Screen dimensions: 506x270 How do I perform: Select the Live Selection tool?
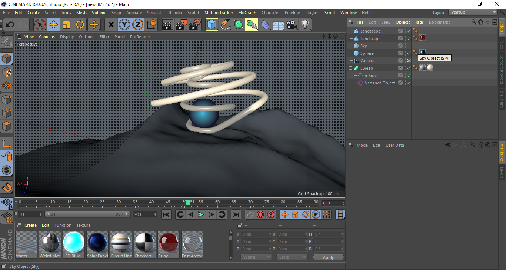[x=40, y=25]
